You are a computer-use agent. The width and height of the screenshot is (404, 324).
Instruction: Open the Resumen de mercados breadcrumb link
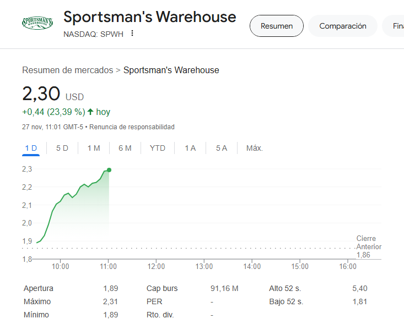67,70
